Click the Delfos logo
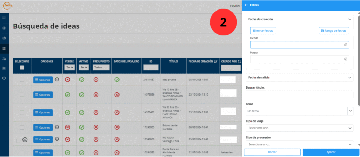360x157 pixels. coord(8,6)
